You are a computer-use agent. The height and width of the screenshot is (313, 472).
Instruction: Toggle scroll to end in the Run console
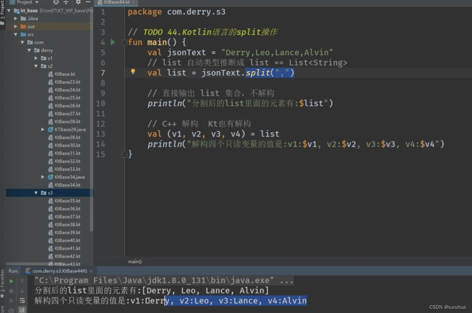point(22,310)
